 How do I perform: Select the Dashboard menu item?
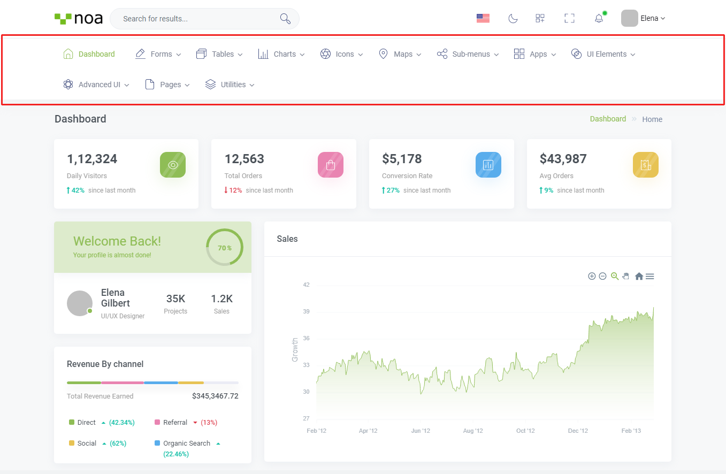coord(89,54)
